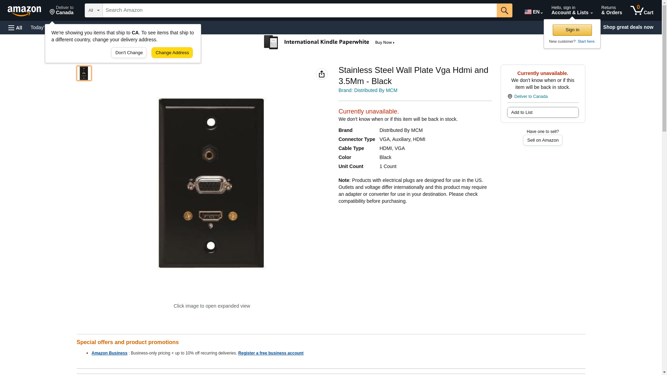
Task: Open the All hamburger menu
Action: (x=15, y=27)
